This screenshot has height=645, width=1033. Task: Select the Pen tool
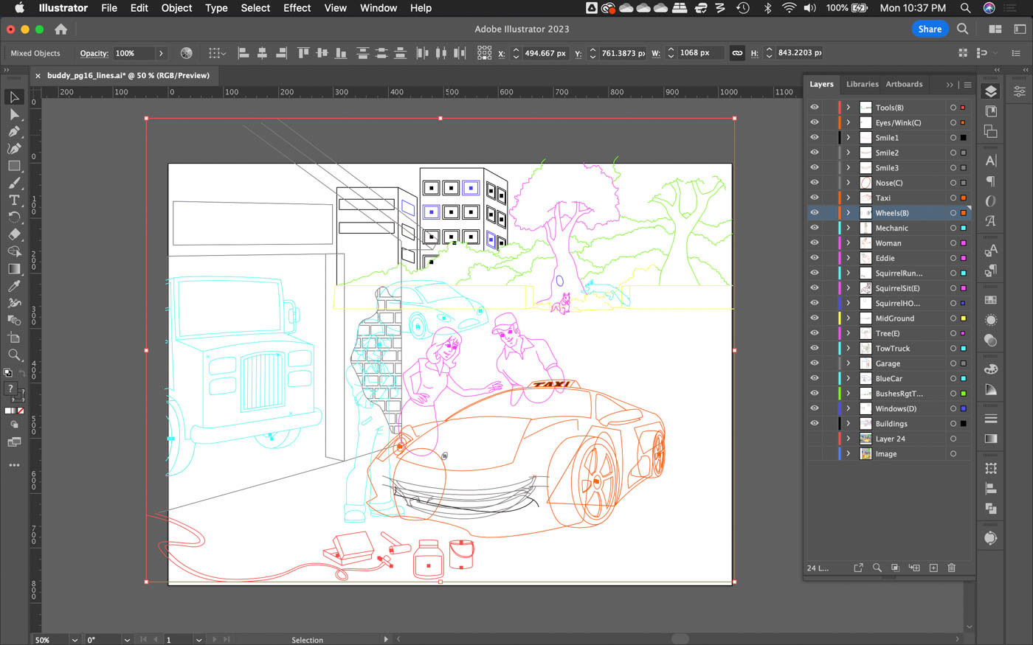pyautogui.click(x=14, y=131)
